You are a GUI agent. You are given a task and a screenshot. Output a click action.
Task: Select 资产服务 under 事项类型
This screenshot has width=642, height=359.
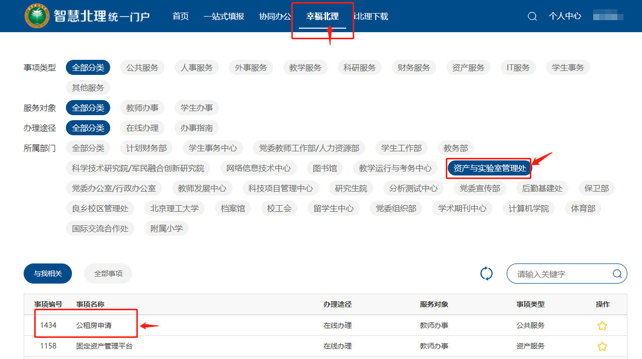pyautogui.click(x=468, y=67)
